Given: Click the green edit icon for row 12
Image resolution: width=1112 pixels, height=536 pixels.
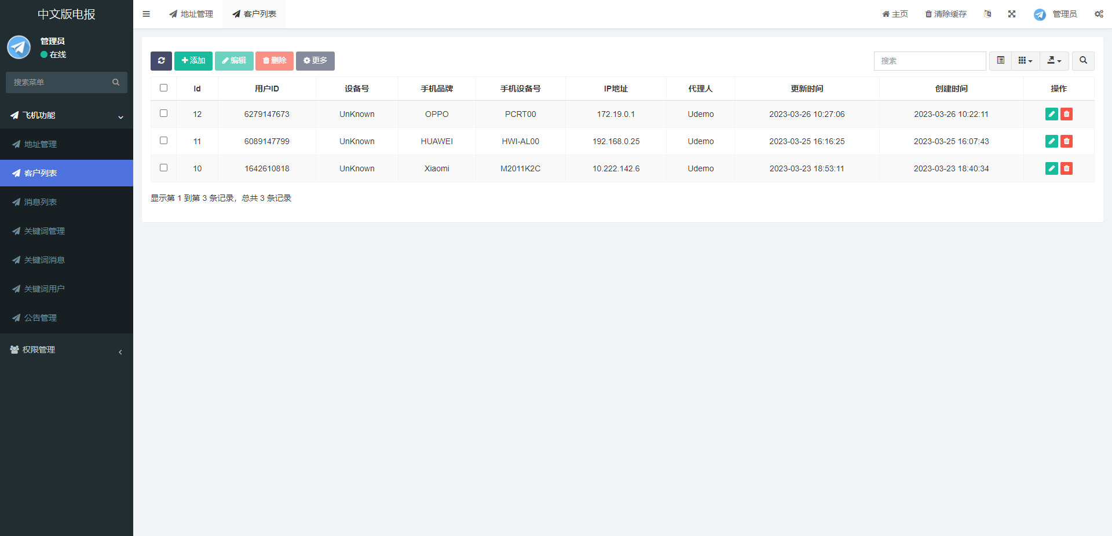Looking at the screenshot, I should tap(1051, 114).
